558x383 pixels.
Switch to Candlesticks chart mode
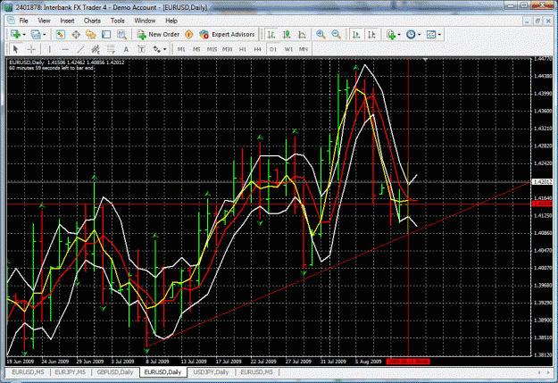pyautogui.click(x=287, y=35)
